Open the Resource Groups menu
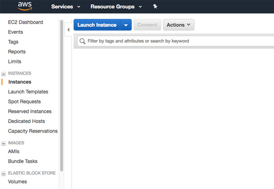This screenshot has width=274, height=189. [116, 7]
